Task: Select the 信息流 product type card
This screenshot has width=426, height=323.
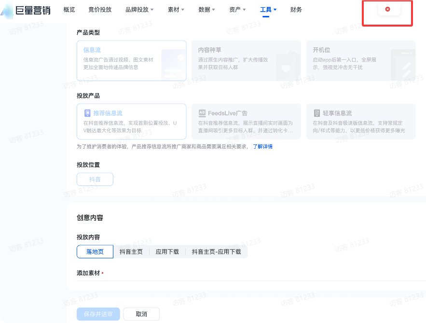Action: point(132,61)
